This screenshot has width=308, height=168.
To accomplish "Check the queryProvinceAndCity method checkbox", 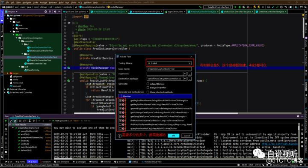I will point(120,129).
